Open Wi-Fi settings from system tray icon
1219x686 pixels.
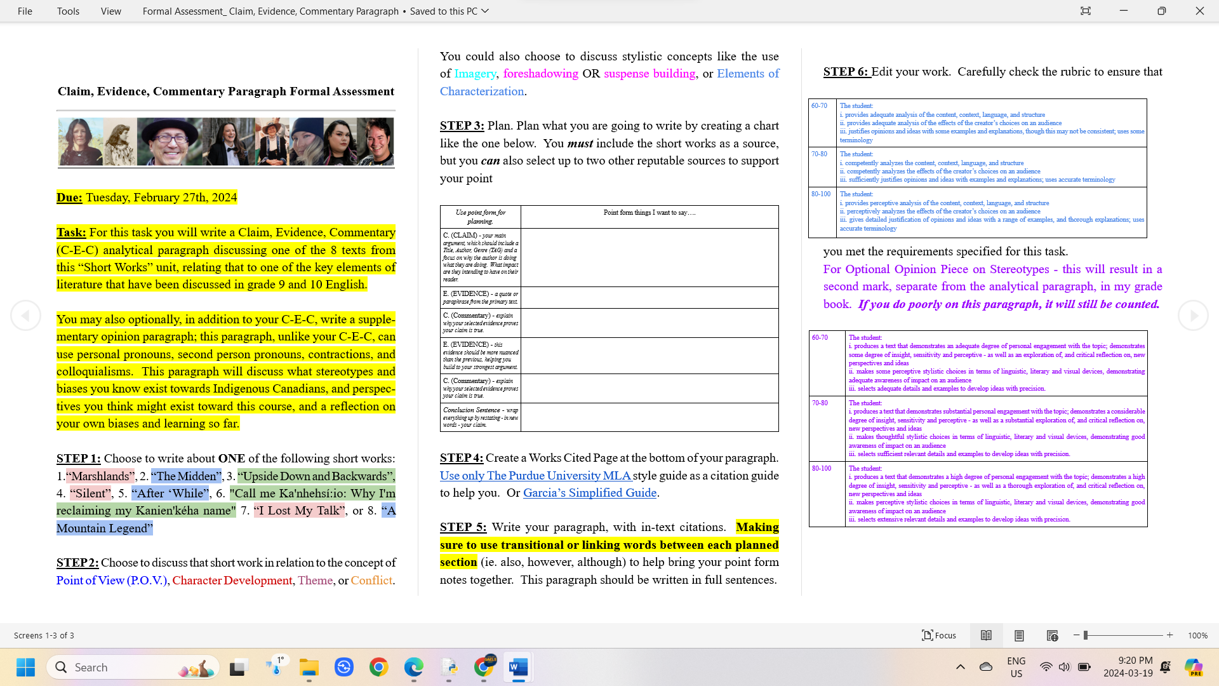[x=1046, y=667]
